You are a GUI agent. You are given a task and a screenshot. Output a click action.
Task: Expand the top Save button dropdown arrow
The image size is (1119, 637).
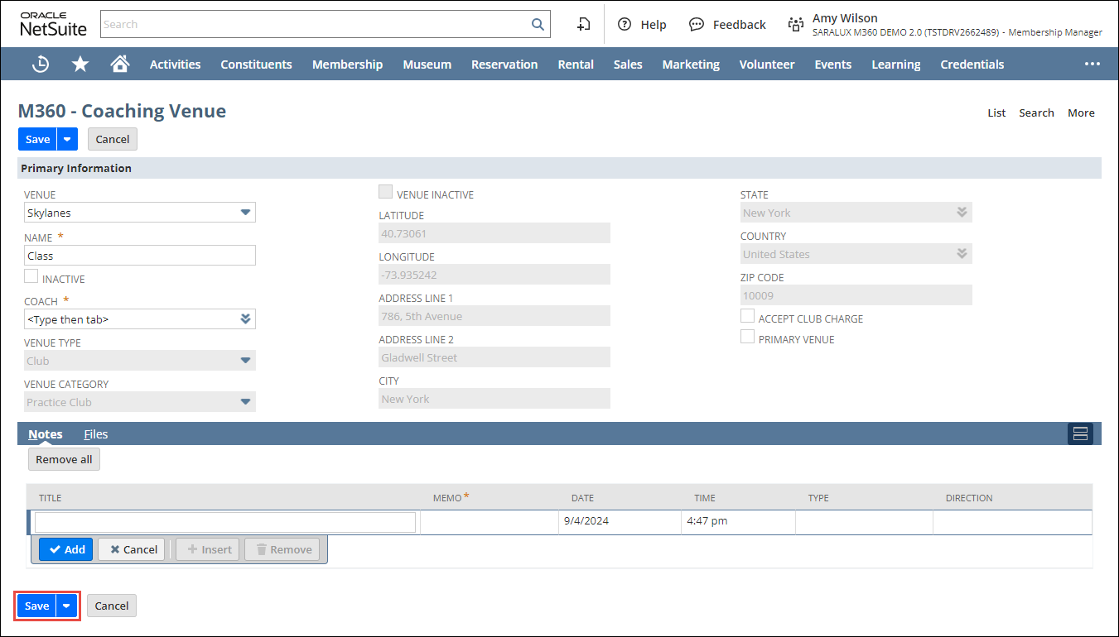tap(67, 139)
